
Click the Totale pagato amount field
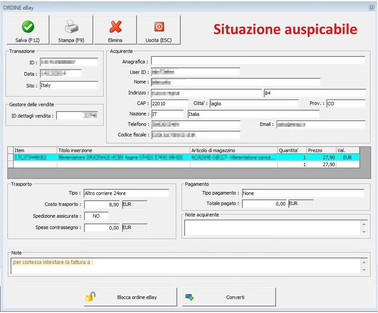(x=264, y=204)
